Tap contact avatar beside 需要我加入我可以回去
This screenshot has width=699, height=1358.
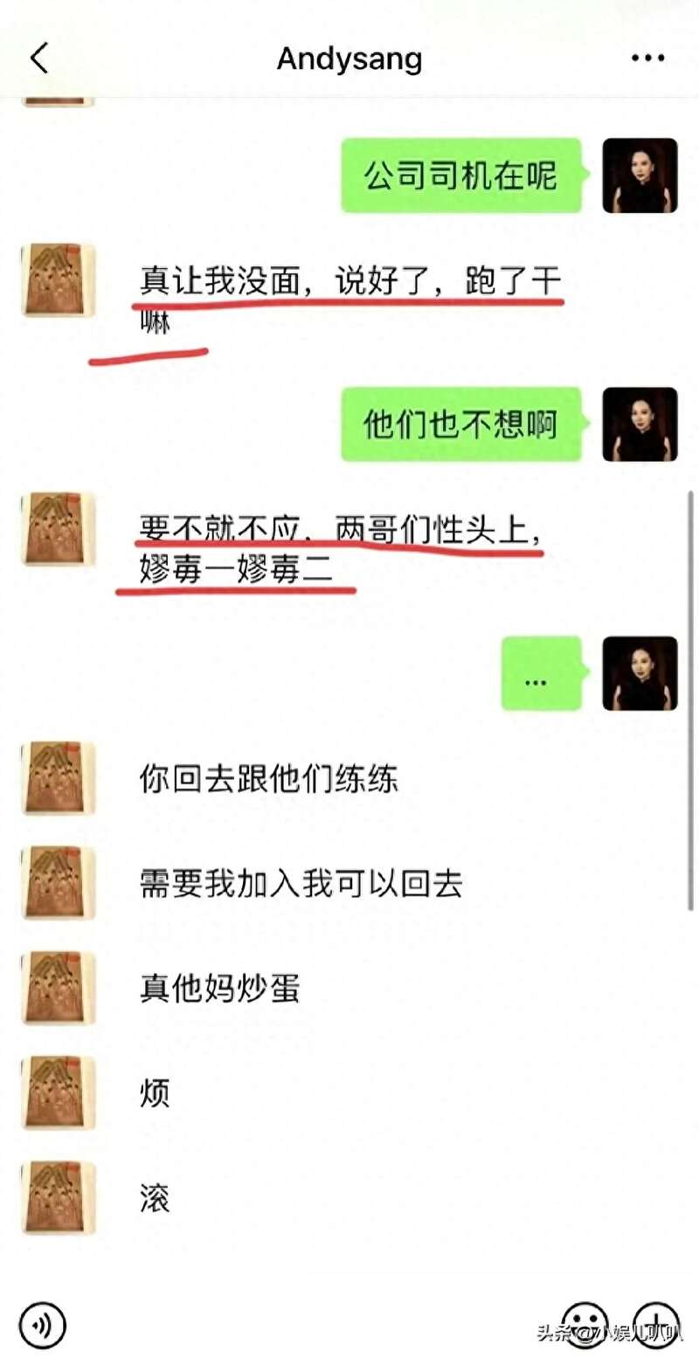(59, 883)
